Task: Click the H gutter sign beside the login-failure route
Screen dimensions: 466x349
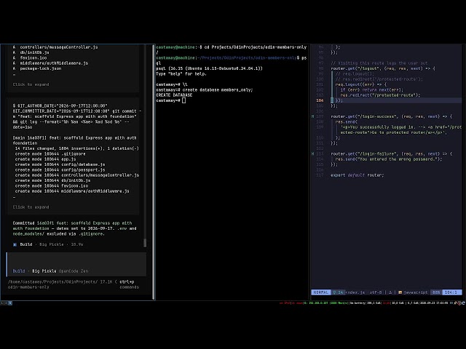Action: pos(312,154)
